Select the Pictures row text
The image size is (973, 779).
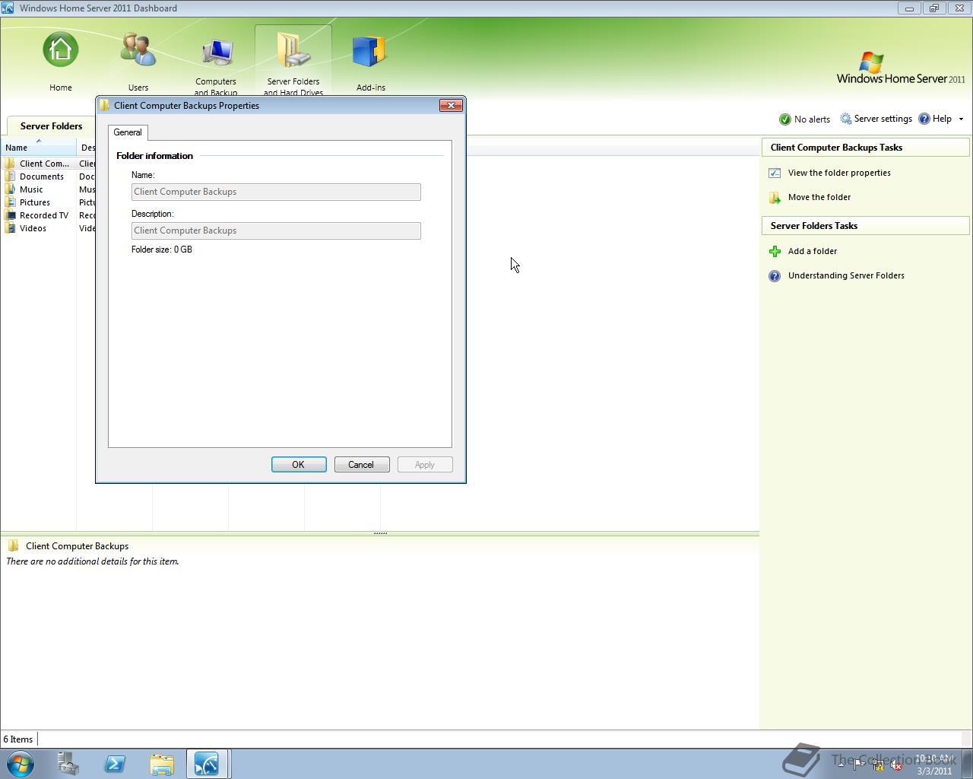click(35, 202)
